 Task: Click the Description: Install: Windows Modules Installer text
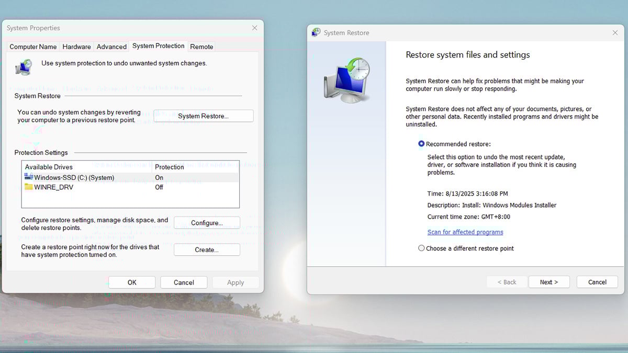click(x=492, y=205)
